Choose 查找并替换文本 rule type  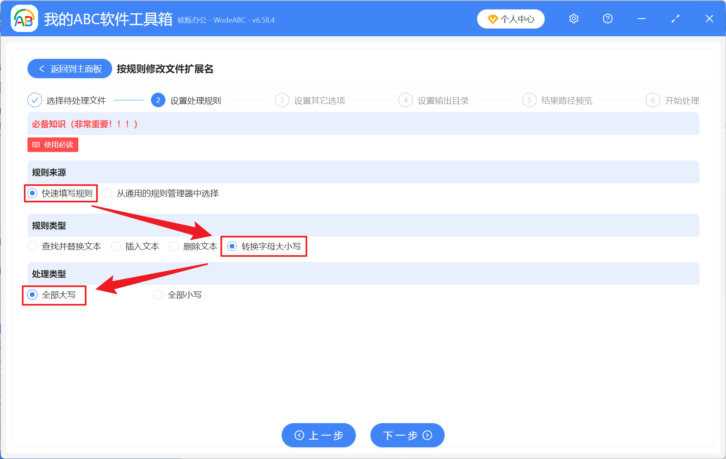coord(65,246)
